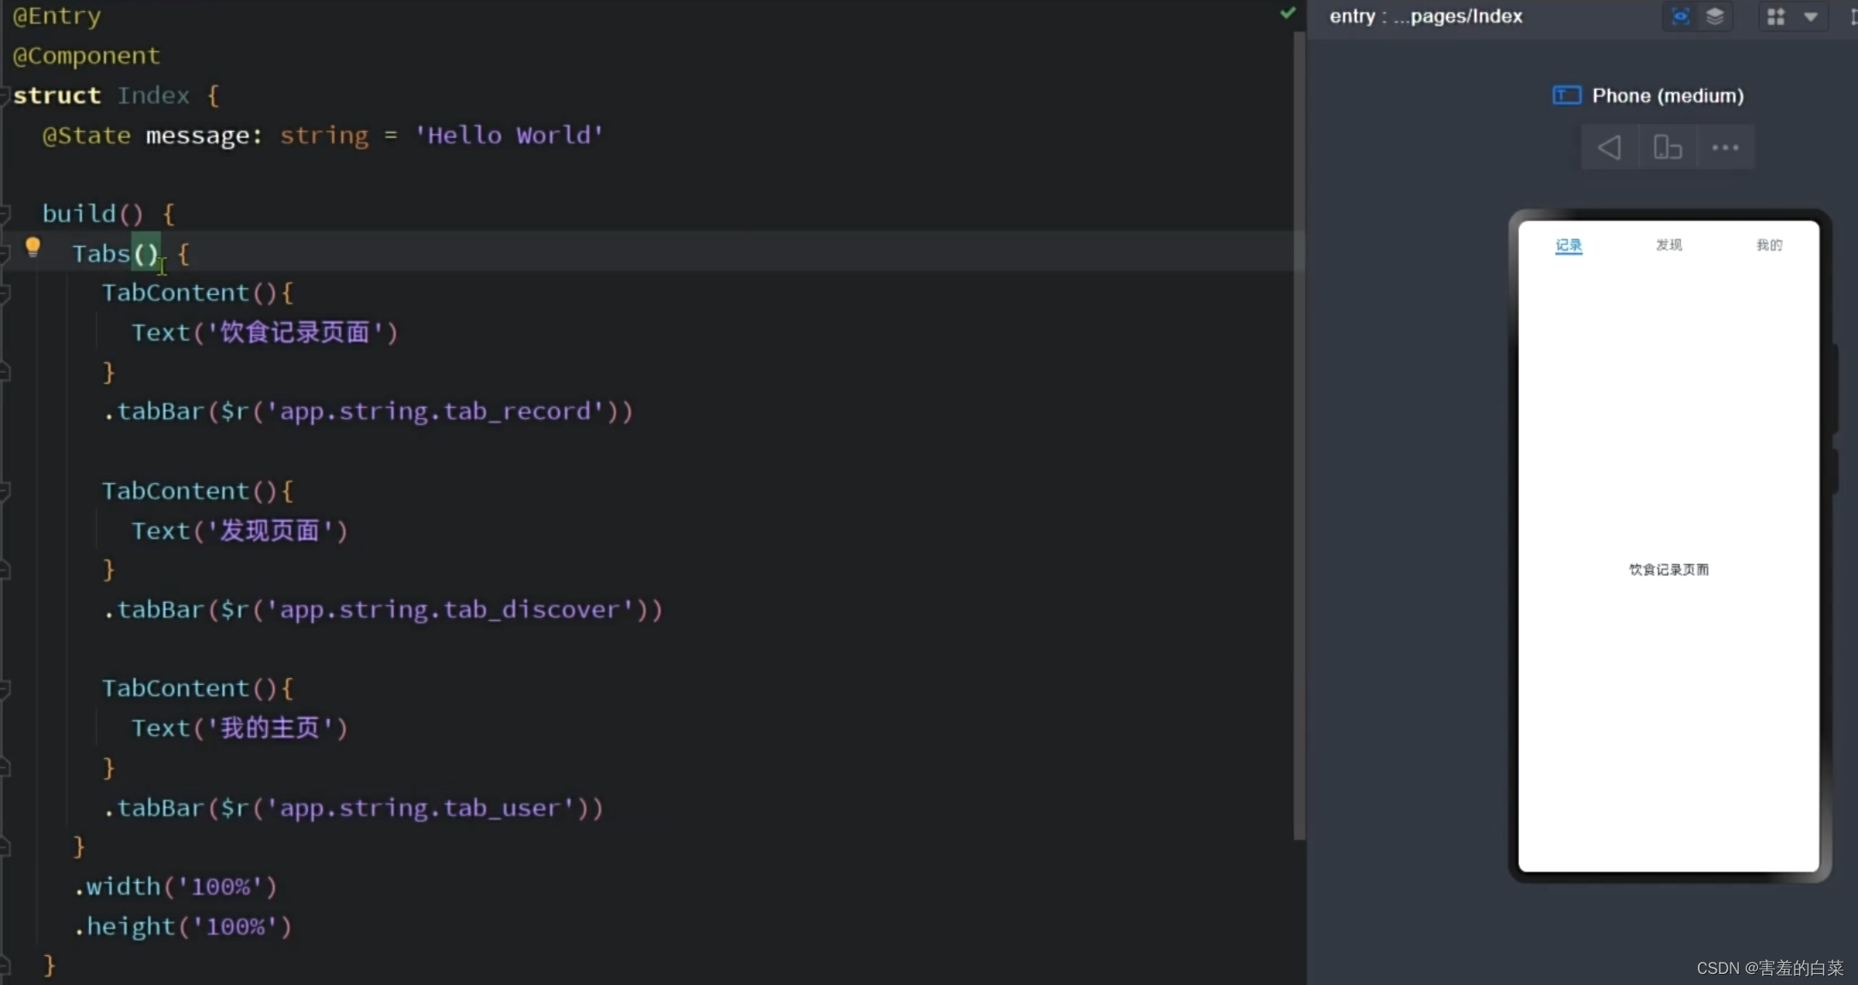
Task: Click the green checkmark inspection status icon
Action: (1287, 13)
